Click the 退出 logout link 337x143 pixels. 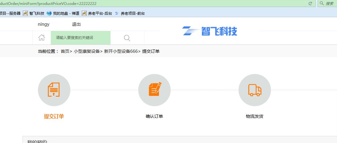(76, 24)
